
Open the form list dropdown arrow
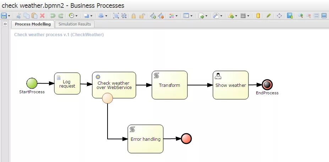pos(192,16)
